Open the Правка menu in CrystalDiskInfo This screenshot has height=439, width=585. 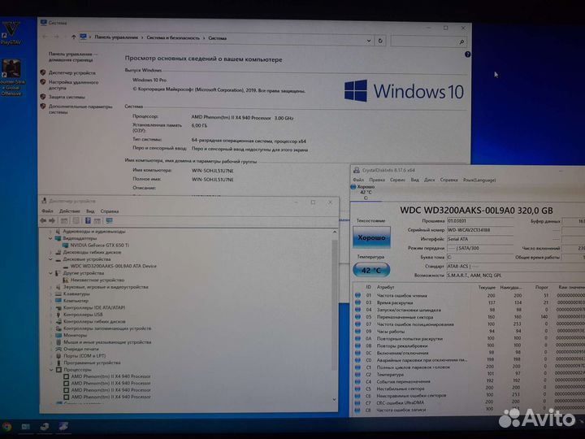377,180
